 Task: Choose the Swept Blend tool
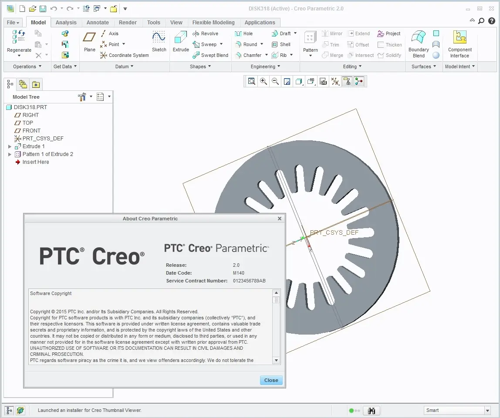[210, 55]
